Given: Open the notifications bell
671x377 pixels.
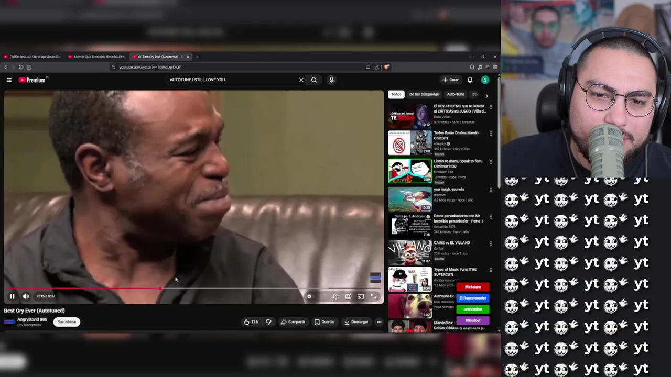Looking at the screenshot, I should 470,80.
